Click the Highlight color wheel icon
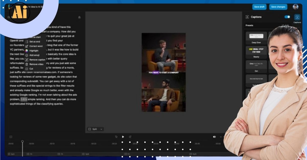Image resolution: width=307 pixels, height=160 pixels. 27,51
